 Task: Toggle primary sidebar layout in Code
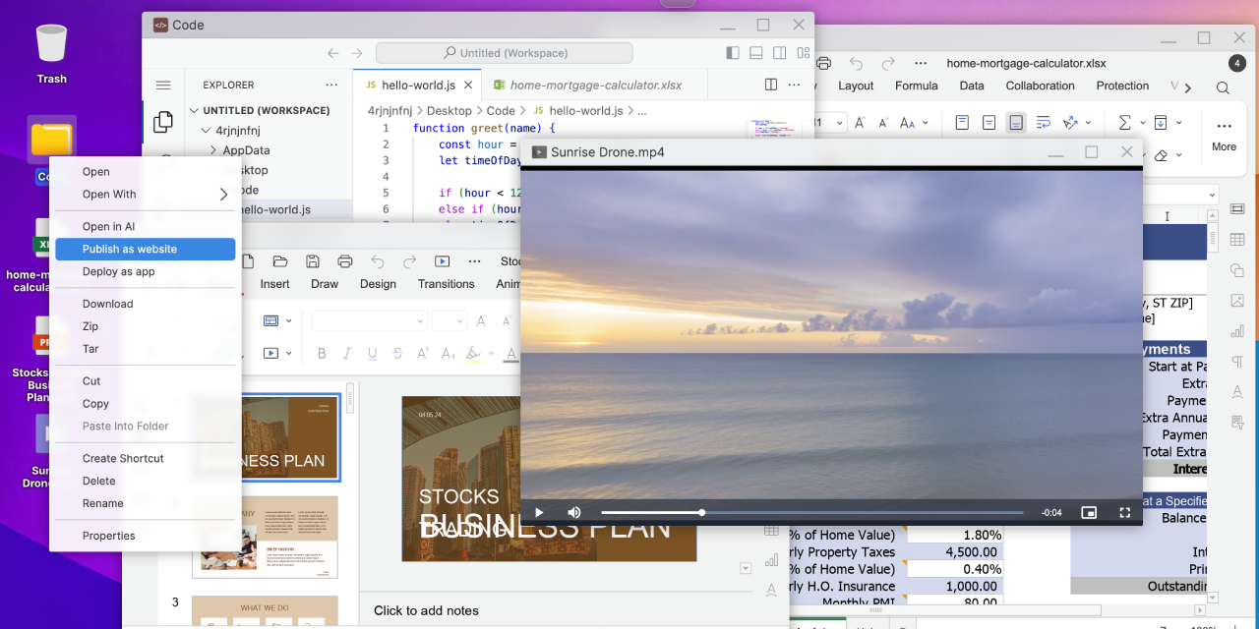[733, 53]
